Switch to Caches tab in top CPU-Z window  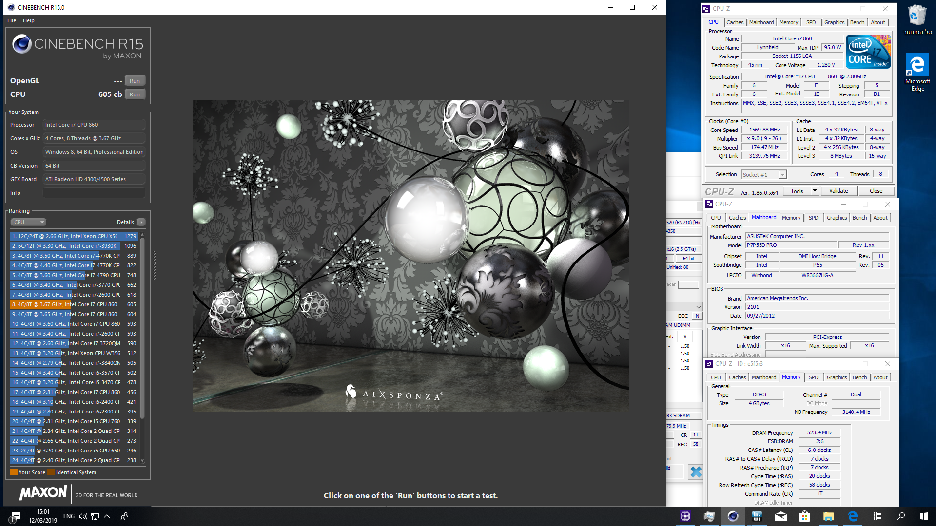(735, 22)
